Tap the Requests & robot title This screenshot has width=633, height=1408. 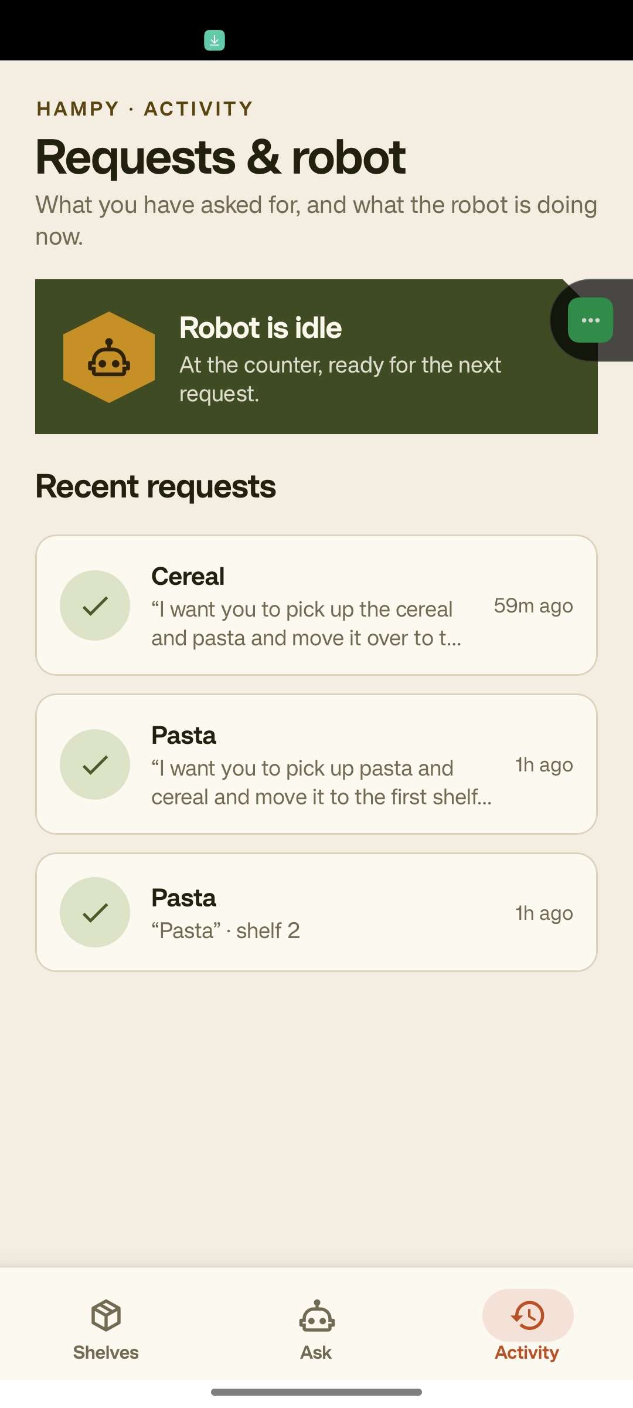[220, 157]
